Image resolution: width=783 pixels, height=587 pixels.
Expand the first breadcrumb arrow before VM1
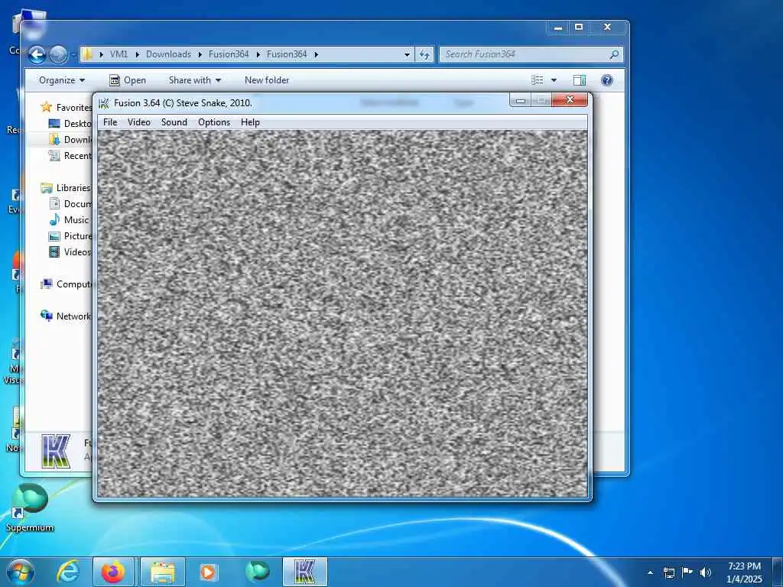click(102, 54)
